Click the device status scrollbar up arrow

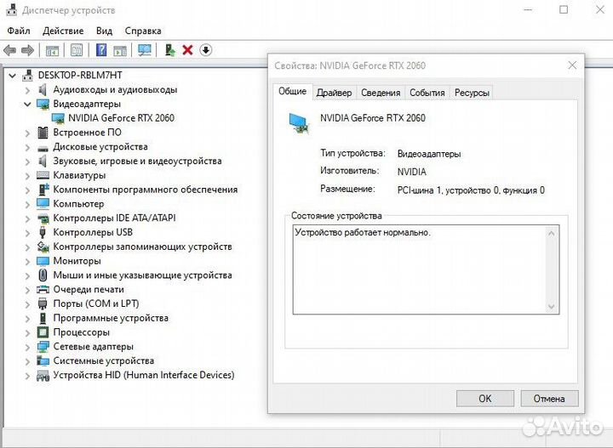coord(551,234)
